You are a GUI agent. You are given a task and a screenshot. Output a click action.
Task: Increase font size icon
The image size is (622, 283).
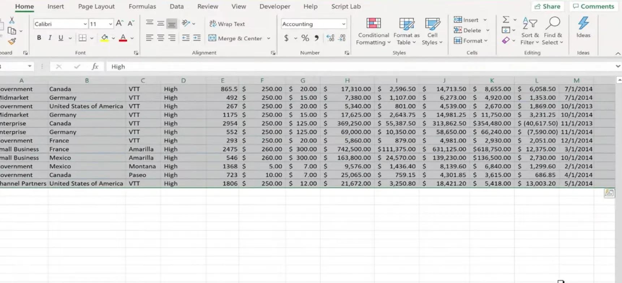tap(120, 23)
